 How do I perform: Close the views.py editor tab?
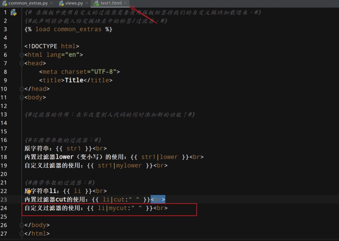coord(86,3)
